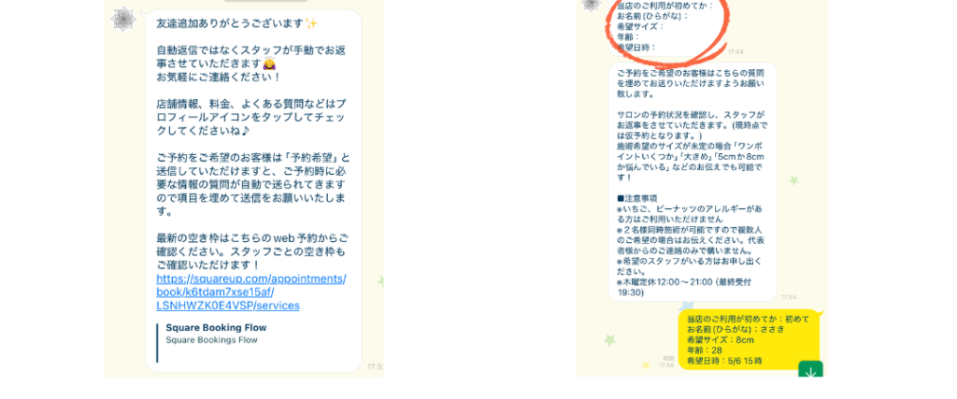Click the 希望日時:5/6 15時 line in the reply

point(724,361)
